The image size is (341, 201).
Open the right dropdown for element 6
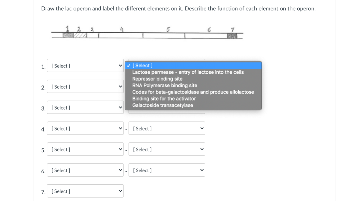tap(167, 170)
